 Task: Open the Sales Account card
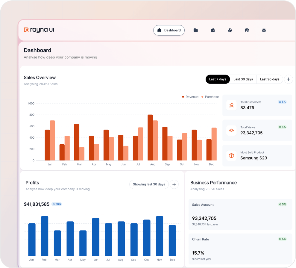click(x=240, y=214)
